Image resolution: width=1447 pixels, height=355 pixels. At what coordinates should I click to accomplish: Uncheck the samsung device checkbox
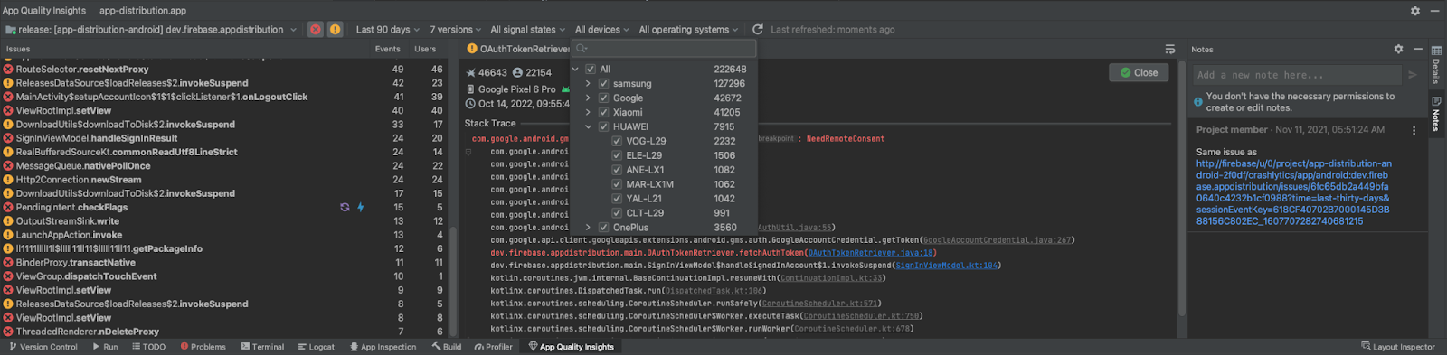[603, 83]
